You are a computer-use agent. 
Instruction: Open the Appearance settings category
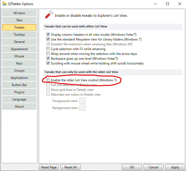19,49
